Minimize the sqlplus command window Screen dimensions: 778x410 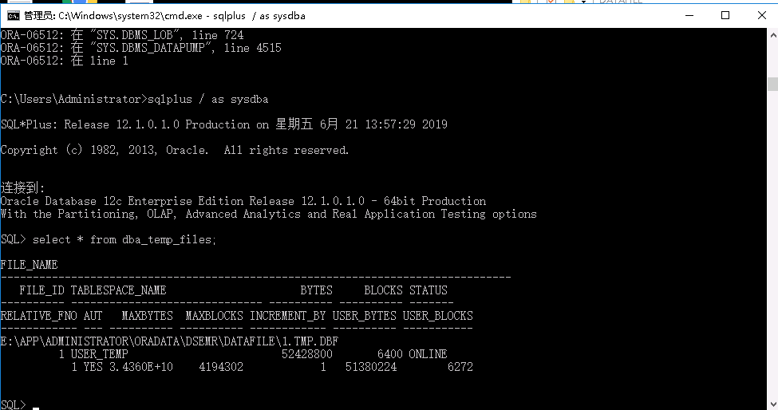(x=687, y=16)
